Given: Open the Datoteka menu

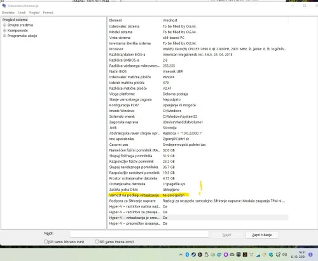Looking at the screenshot, I should coord(8,13).
